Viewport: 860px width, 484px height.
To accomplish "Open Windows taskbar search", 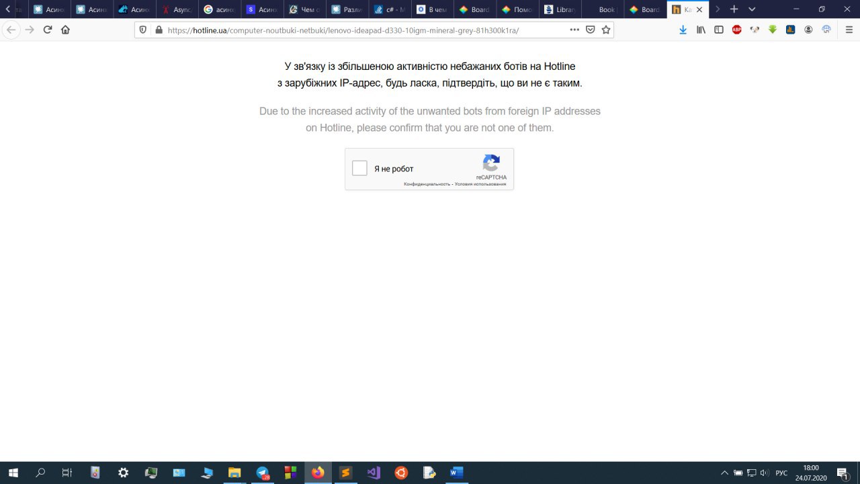I will 40,473.
